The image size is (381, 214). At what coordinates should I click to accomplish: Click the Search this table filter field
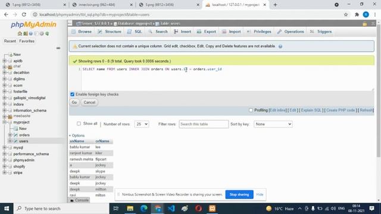[x=204, y=124]
